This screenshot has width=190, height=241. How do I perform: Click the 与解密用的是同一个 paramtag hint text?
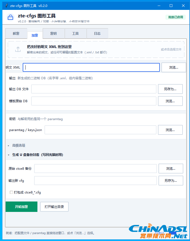40,119
